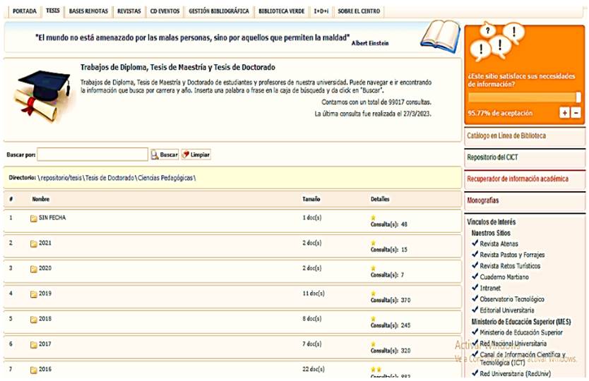
Task: Click the open book icon in banner
Action: pos(444,35)
